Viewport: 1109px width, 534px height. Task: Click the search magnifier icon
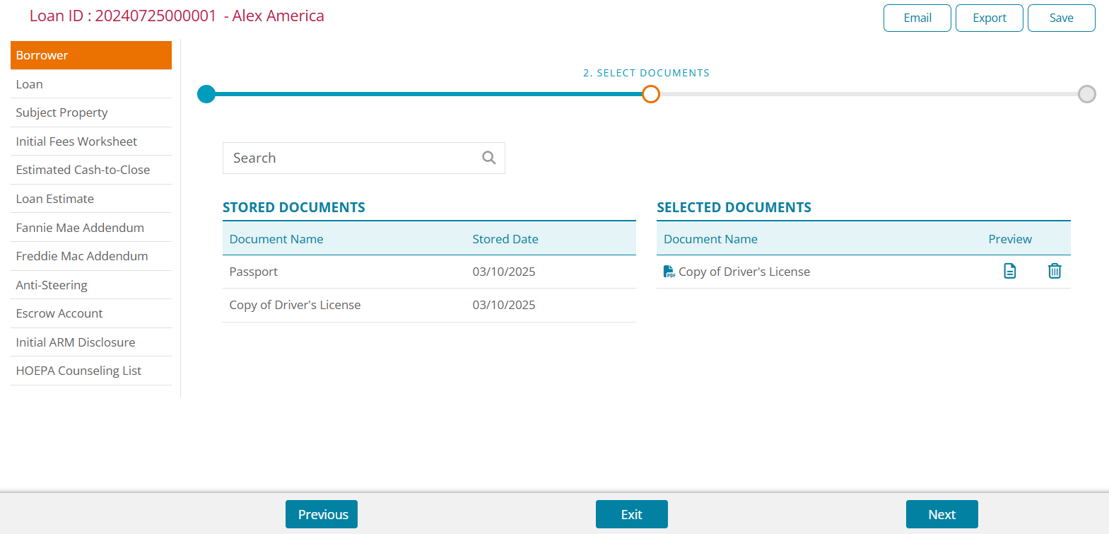pyautogui.click(x=488, y=158)
